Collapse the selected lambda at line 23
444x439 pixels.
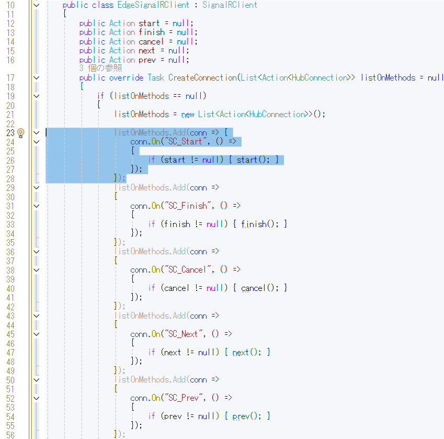tap(37, 132)
